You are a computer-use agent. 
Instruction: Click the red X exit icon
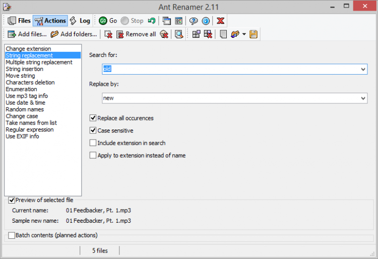pos(220,21)
